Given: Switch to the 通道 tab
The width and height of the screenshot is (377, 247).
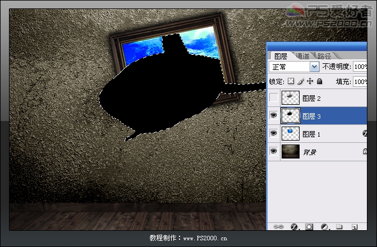Looking at the screenshot, I should [x=303, y=56].
